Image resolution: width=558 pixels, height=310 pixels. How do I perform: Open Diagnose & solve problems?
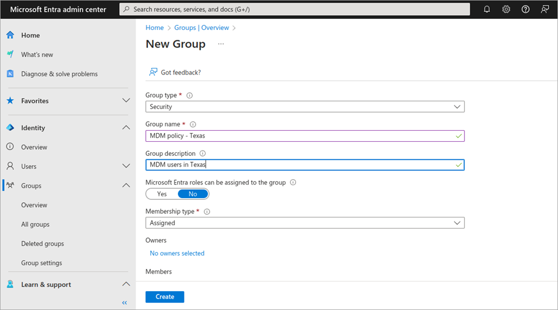point(59,74)
